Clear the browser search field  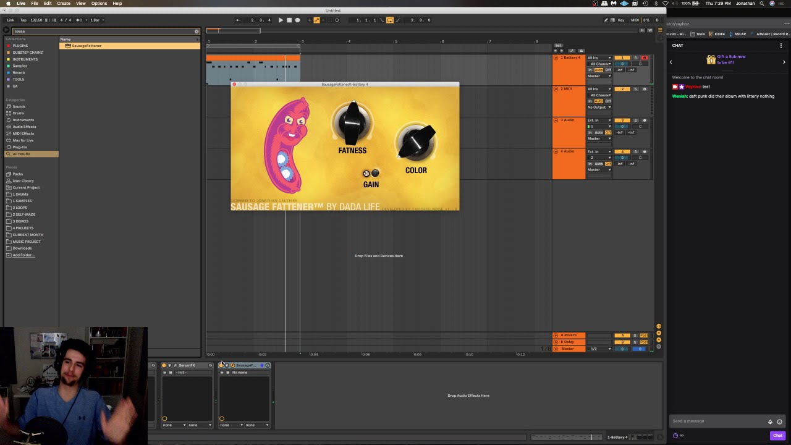pyautogui.click(x=197, y=32)
